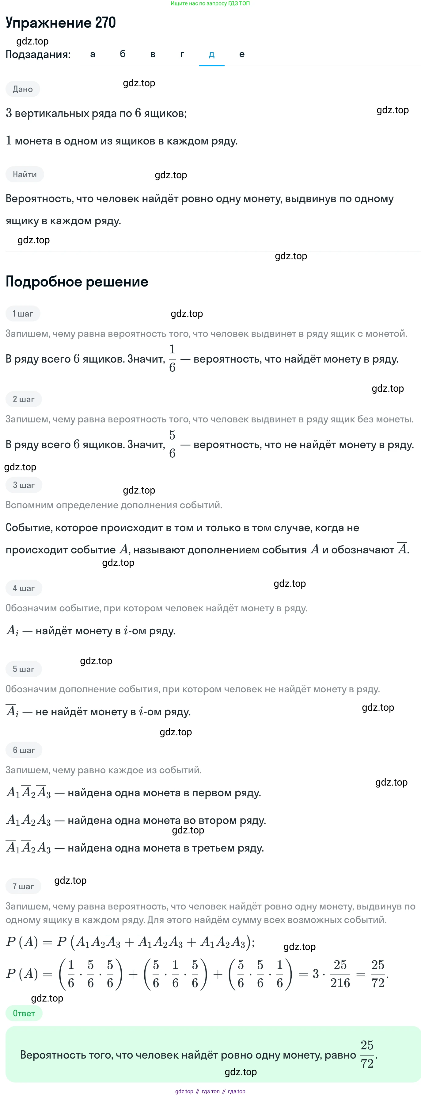Click the Подробное решение heading
This screenshot has width=421, height=1096.
77,282
